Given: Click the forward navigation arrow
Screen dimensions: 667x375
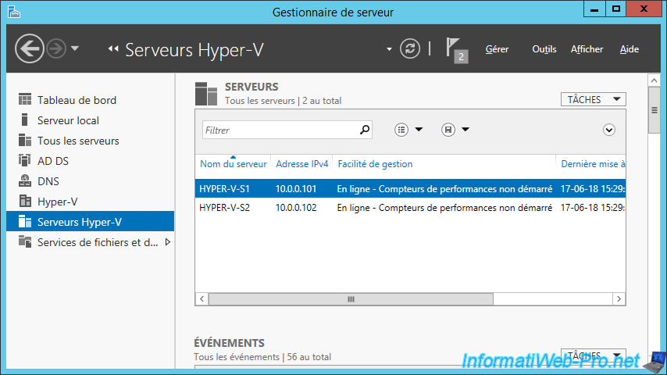Looking at the screenshot, I should 56,48.
